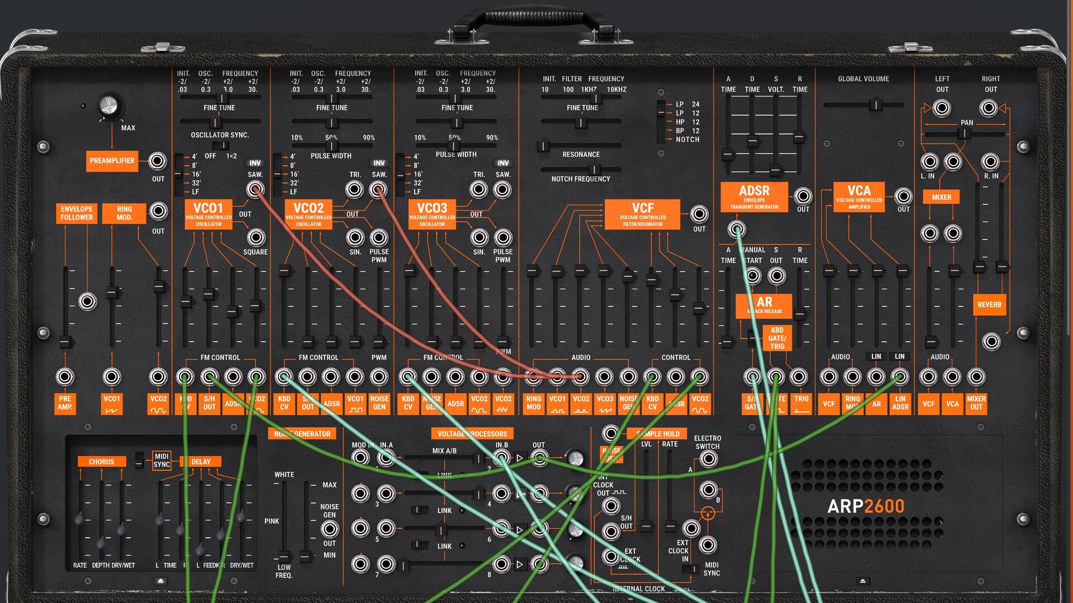Click the VCF OUT jack

699,214
